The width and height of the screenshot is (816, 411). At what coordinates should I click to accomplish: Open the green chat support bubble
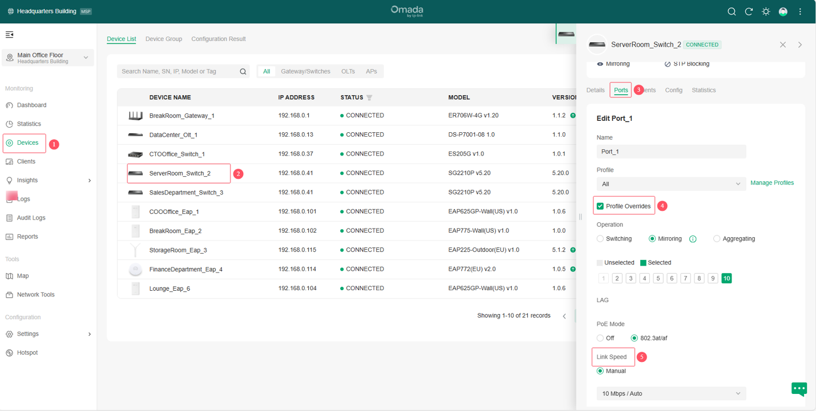click(799, 389)
